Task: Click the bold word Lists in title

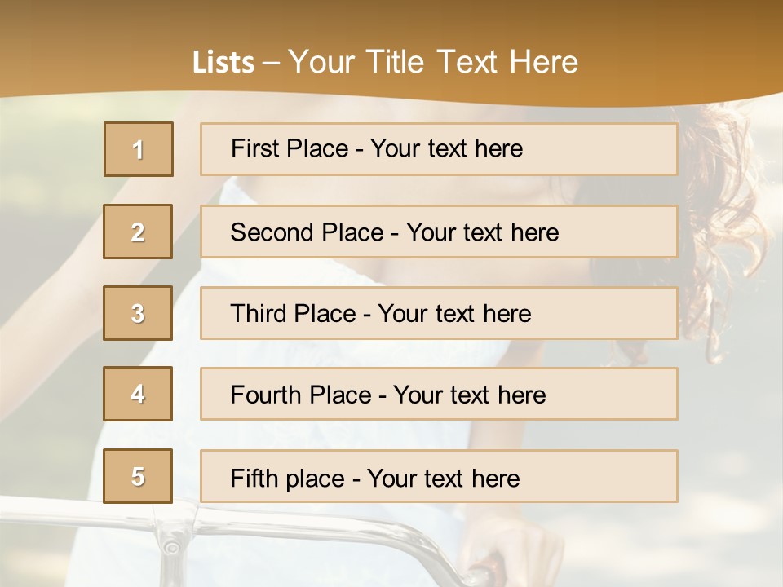Action: (223, 62)
